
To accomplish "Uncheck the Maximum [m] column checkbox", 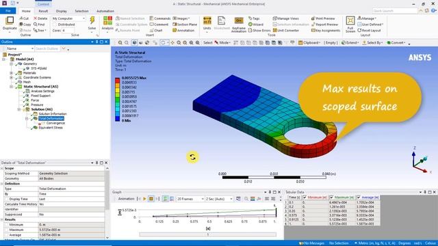I will [x=331, y=197].
